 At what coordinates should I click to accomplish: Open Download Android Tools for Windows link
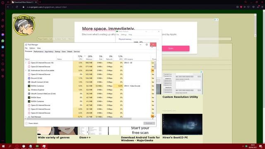click(x=140, y=139)
